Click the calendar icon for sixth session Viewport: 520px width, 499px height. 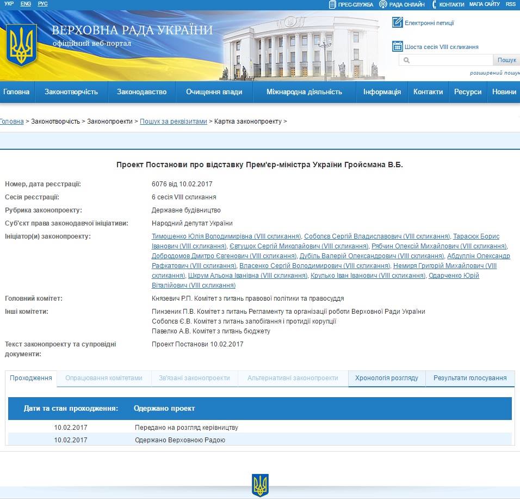click(397, 46)
